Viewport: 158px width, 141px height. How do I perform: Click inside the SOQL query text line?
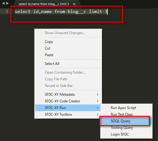point(61,11)
